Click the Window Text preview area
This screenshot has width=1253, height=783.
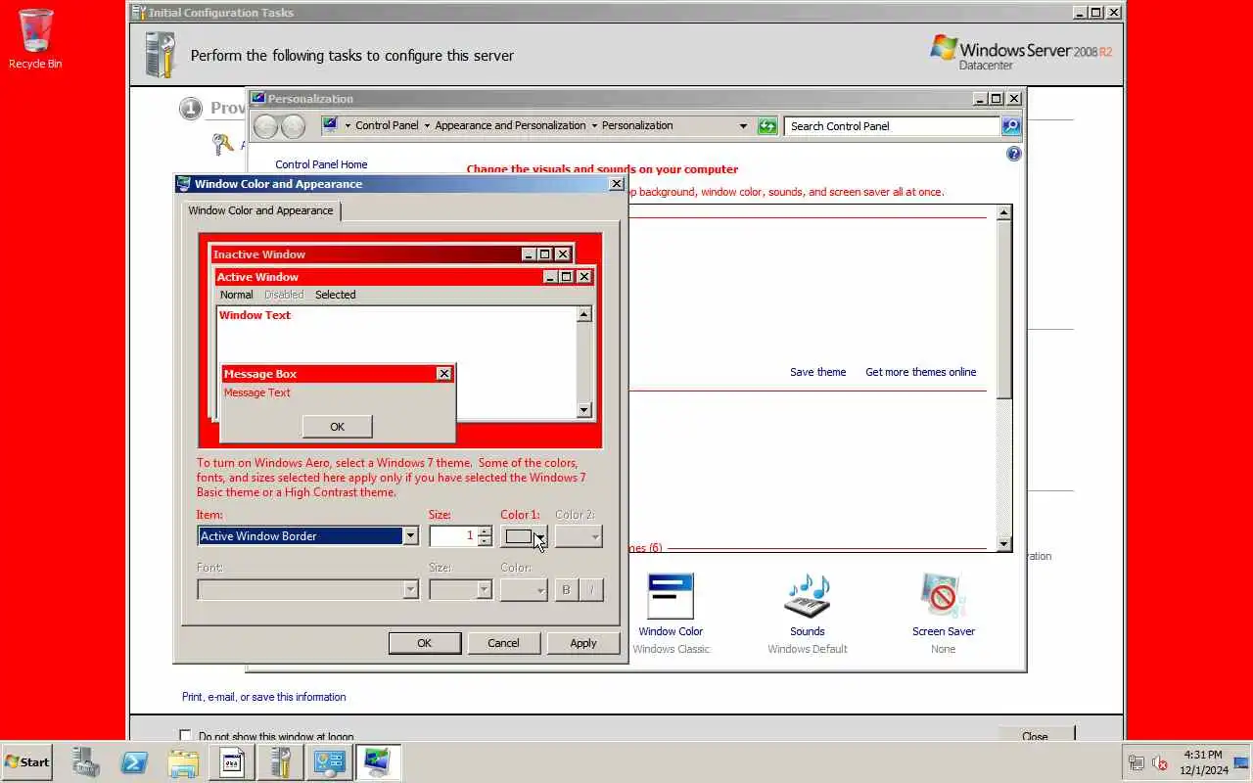point(397,362)
